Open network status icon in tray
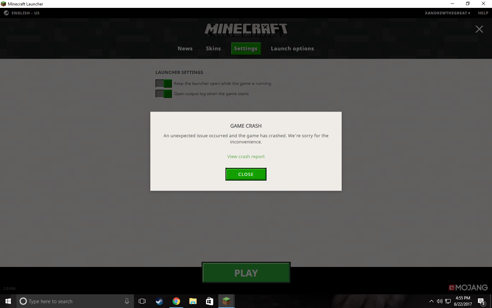The image size is (492, 308). point(448,301)
